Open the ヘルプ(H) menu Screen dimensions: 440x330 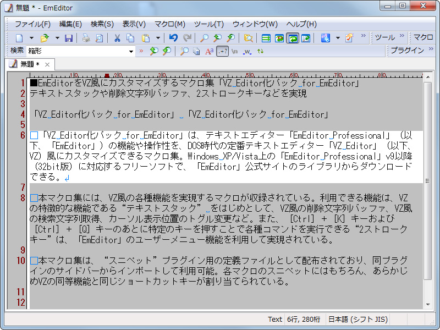(x=301, y=24)
